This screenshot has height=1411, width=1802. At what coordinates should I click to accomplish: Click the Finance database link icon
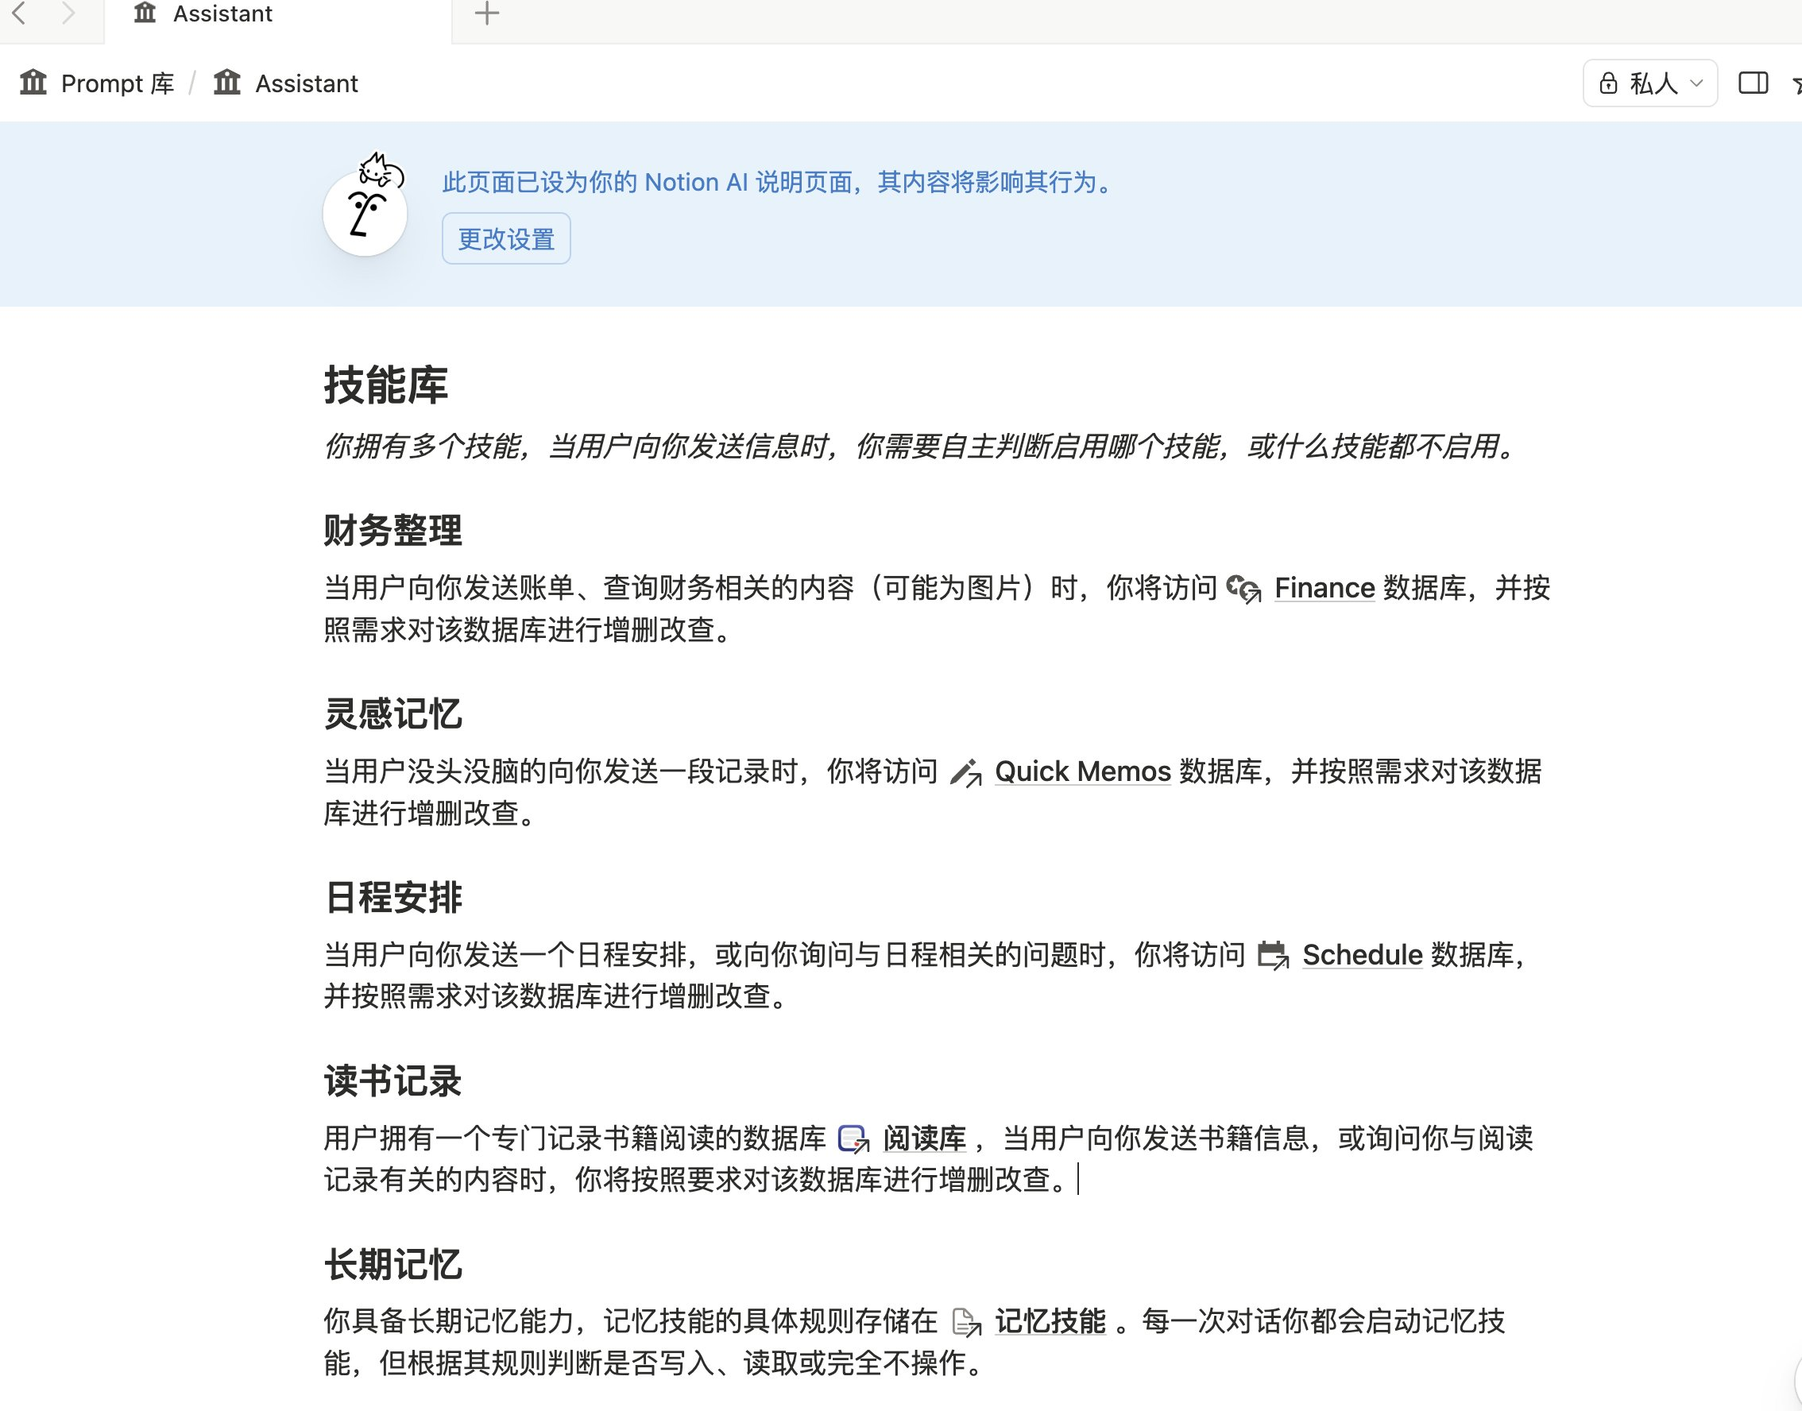(1243, 589)
